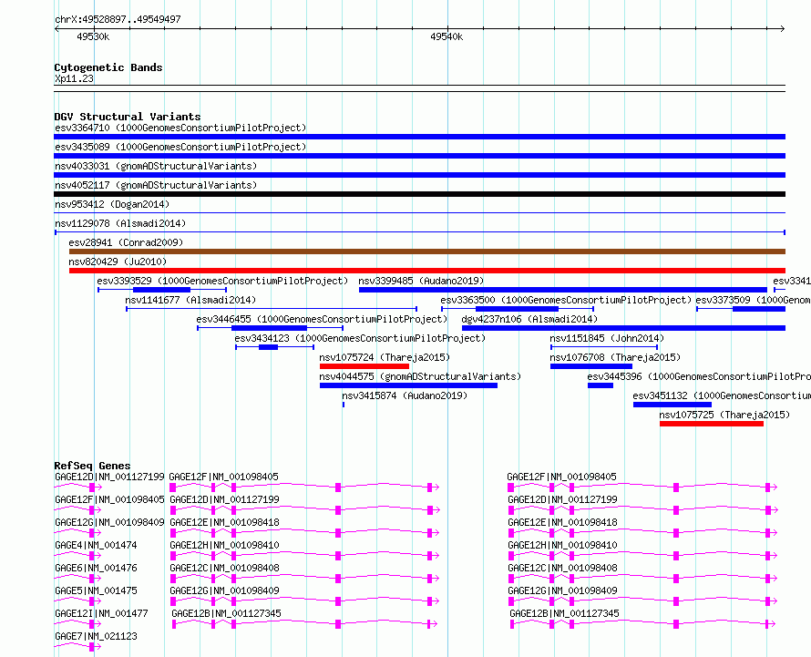Open the RefSeq Genes track heading
The width and height of the screenshot is (811, 657).
(92, 466)
